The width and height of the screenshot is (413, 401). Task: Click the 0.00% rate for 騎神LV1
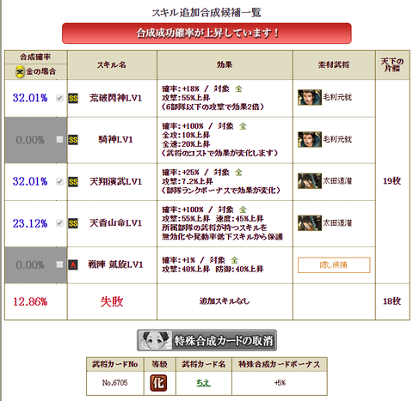tap(30, 140)
